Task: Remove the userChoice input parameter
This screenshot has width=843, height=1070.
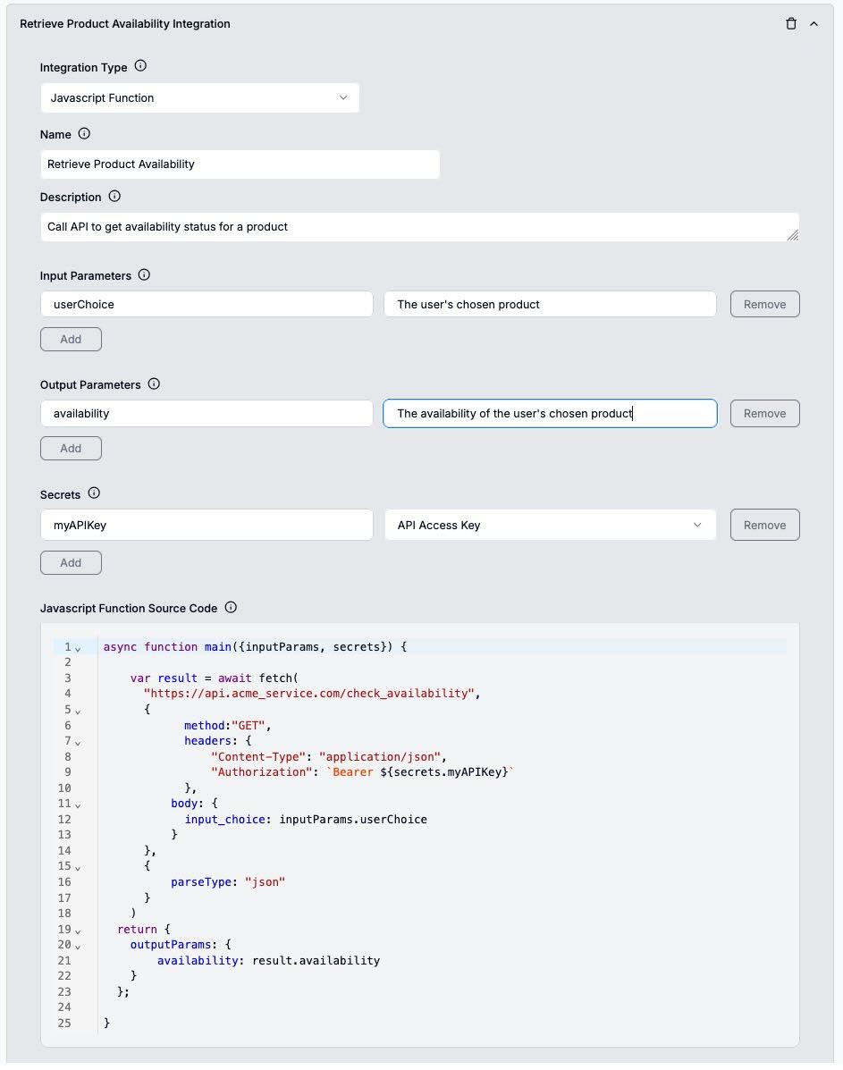Action: pos(764,304)
